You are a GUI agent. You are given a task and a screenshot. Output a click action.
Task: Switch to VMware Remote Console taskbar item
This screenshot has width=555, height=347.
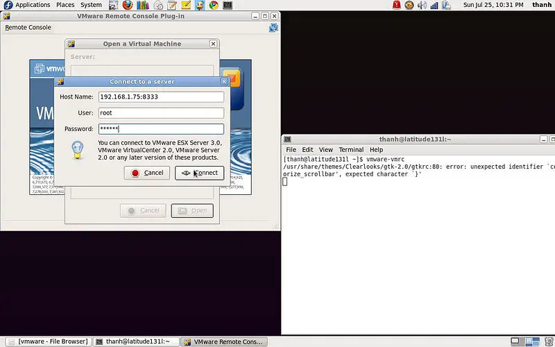[224, 341]
